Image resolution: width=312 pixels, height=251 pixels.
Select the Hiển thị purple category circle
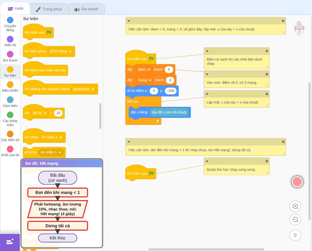click(x=10, y=39)
